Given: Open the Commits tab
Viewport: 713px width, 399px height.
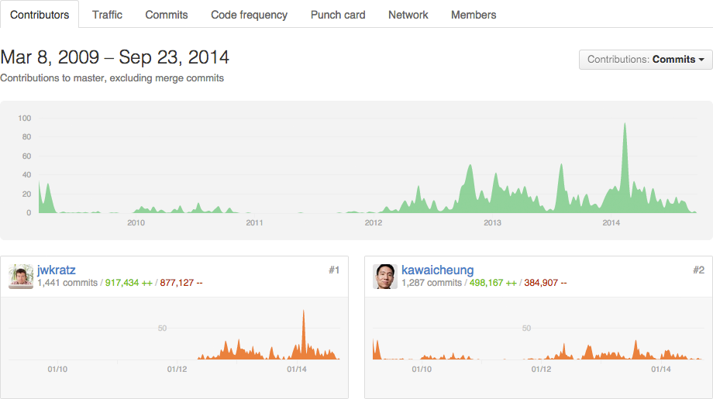Looking at the screenshot, I should [x=167, y=15].
